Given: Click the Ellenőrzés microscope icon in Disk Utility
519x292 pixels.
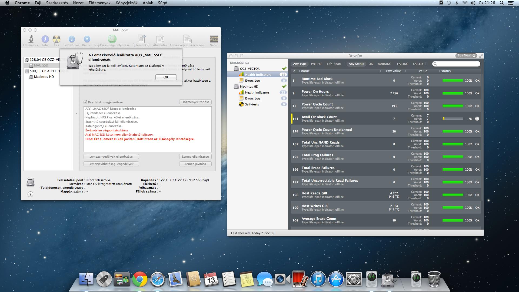Looking at the screenshot, I should point(31,39).
